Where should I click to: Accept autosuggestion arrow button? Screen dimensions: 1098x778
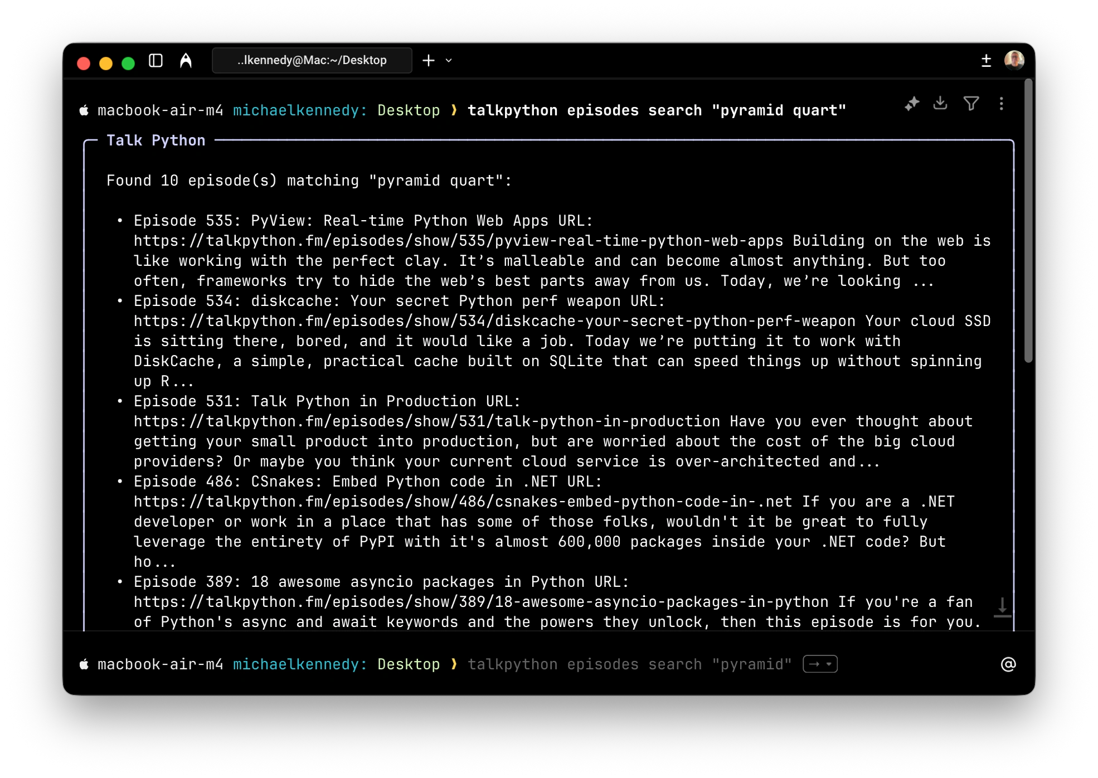(820, 664)
